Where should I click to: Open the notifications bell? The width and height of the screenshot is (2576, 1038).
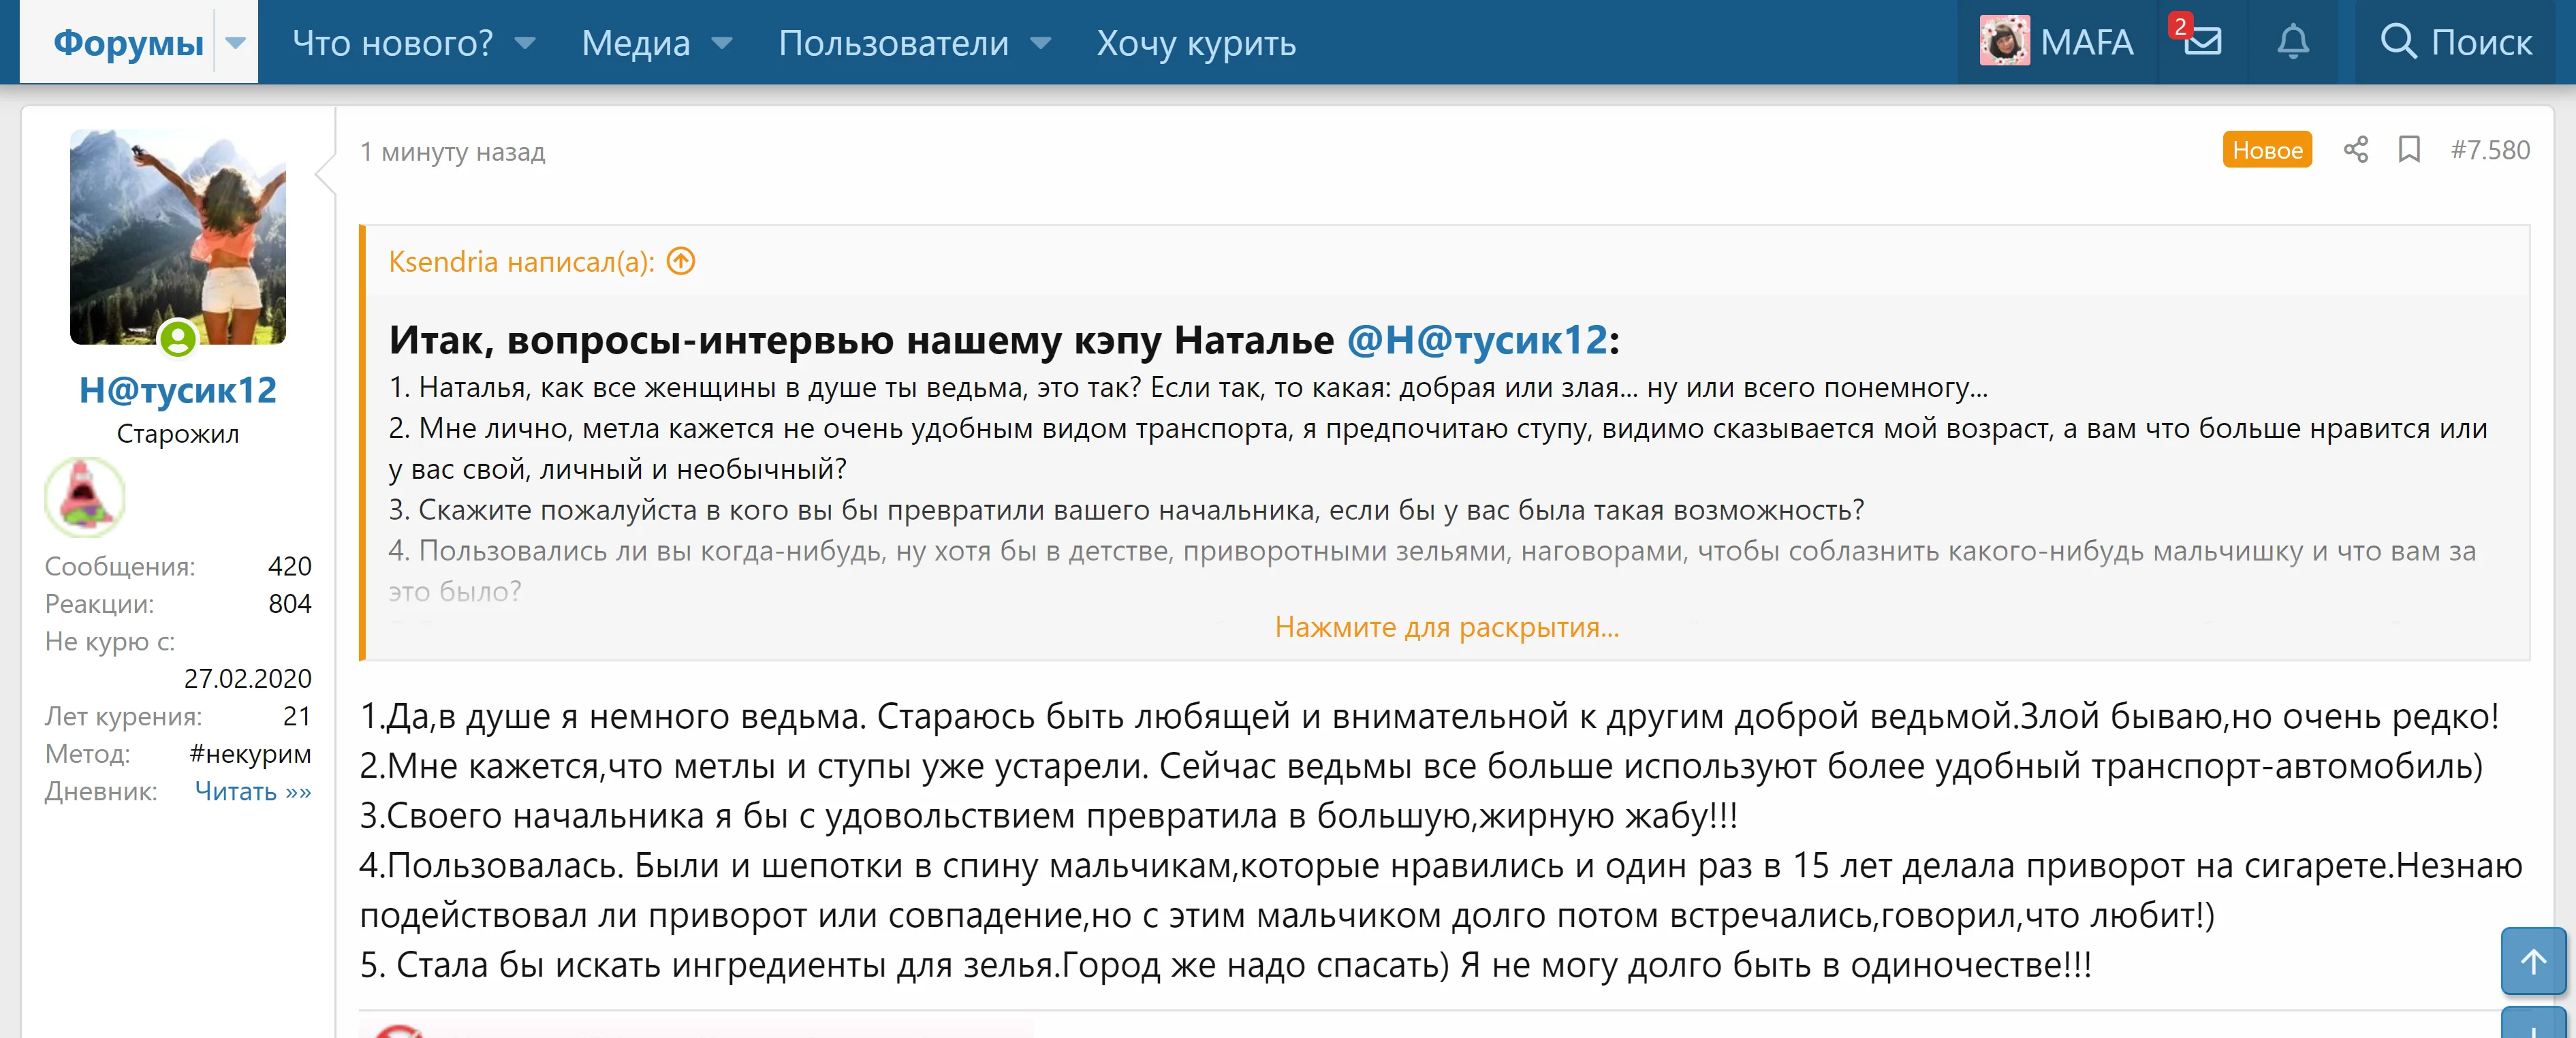pos(2293,41)
